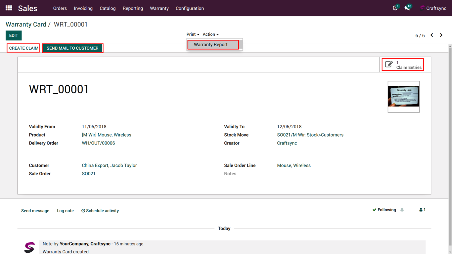Click the Create Claim button

click(x=23, y=48)
